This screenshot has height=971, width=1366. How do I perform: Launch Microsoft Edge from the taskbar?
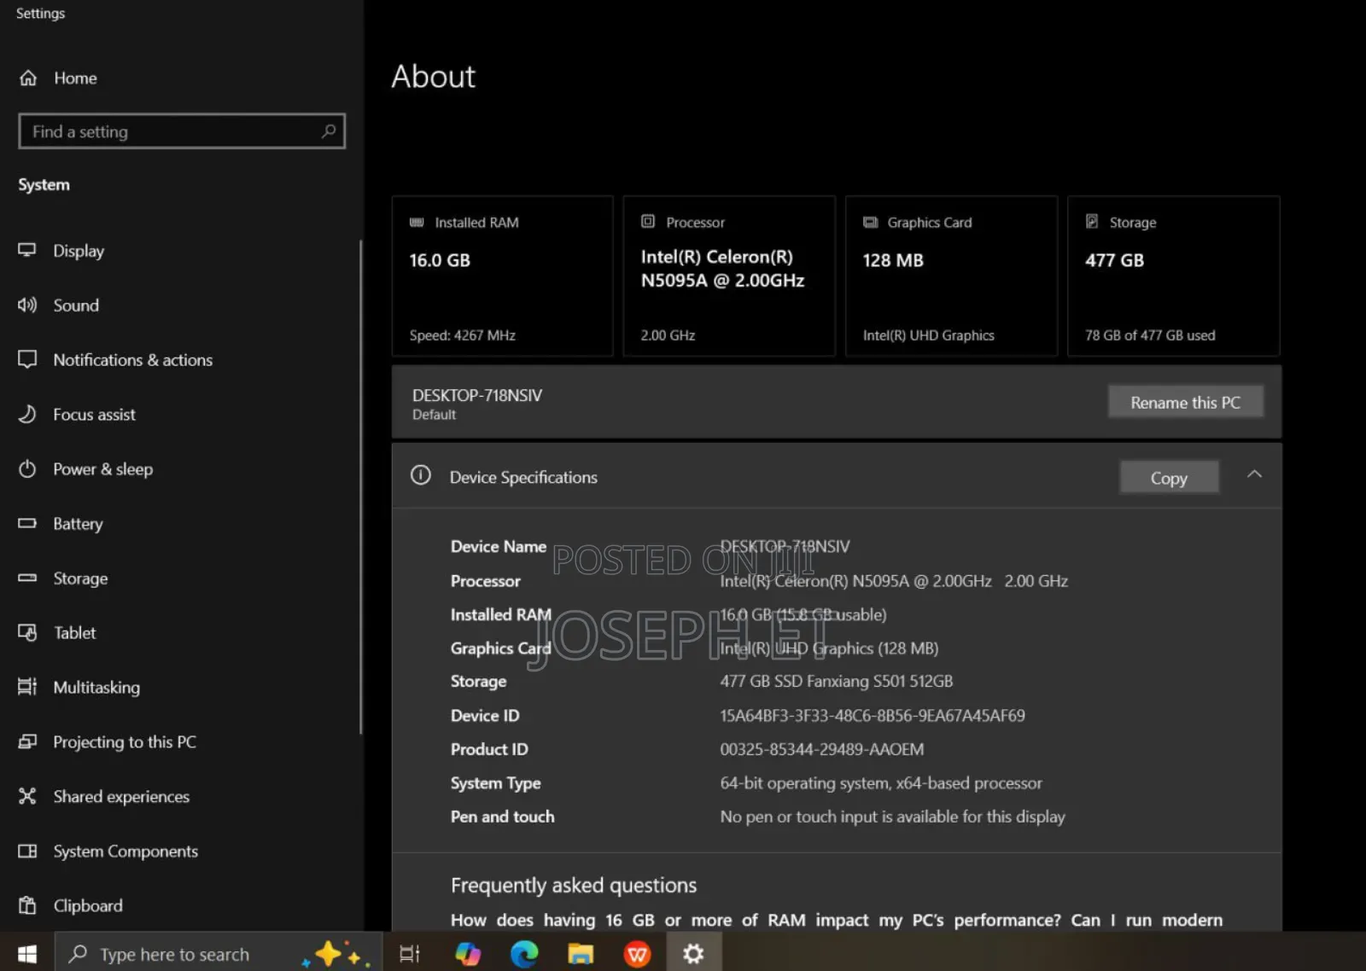(x=523, y=953)
